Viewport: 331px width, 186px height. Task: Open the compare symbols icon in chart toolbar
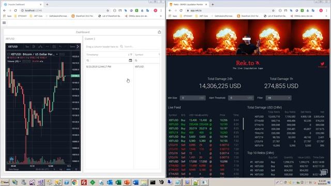40,47
